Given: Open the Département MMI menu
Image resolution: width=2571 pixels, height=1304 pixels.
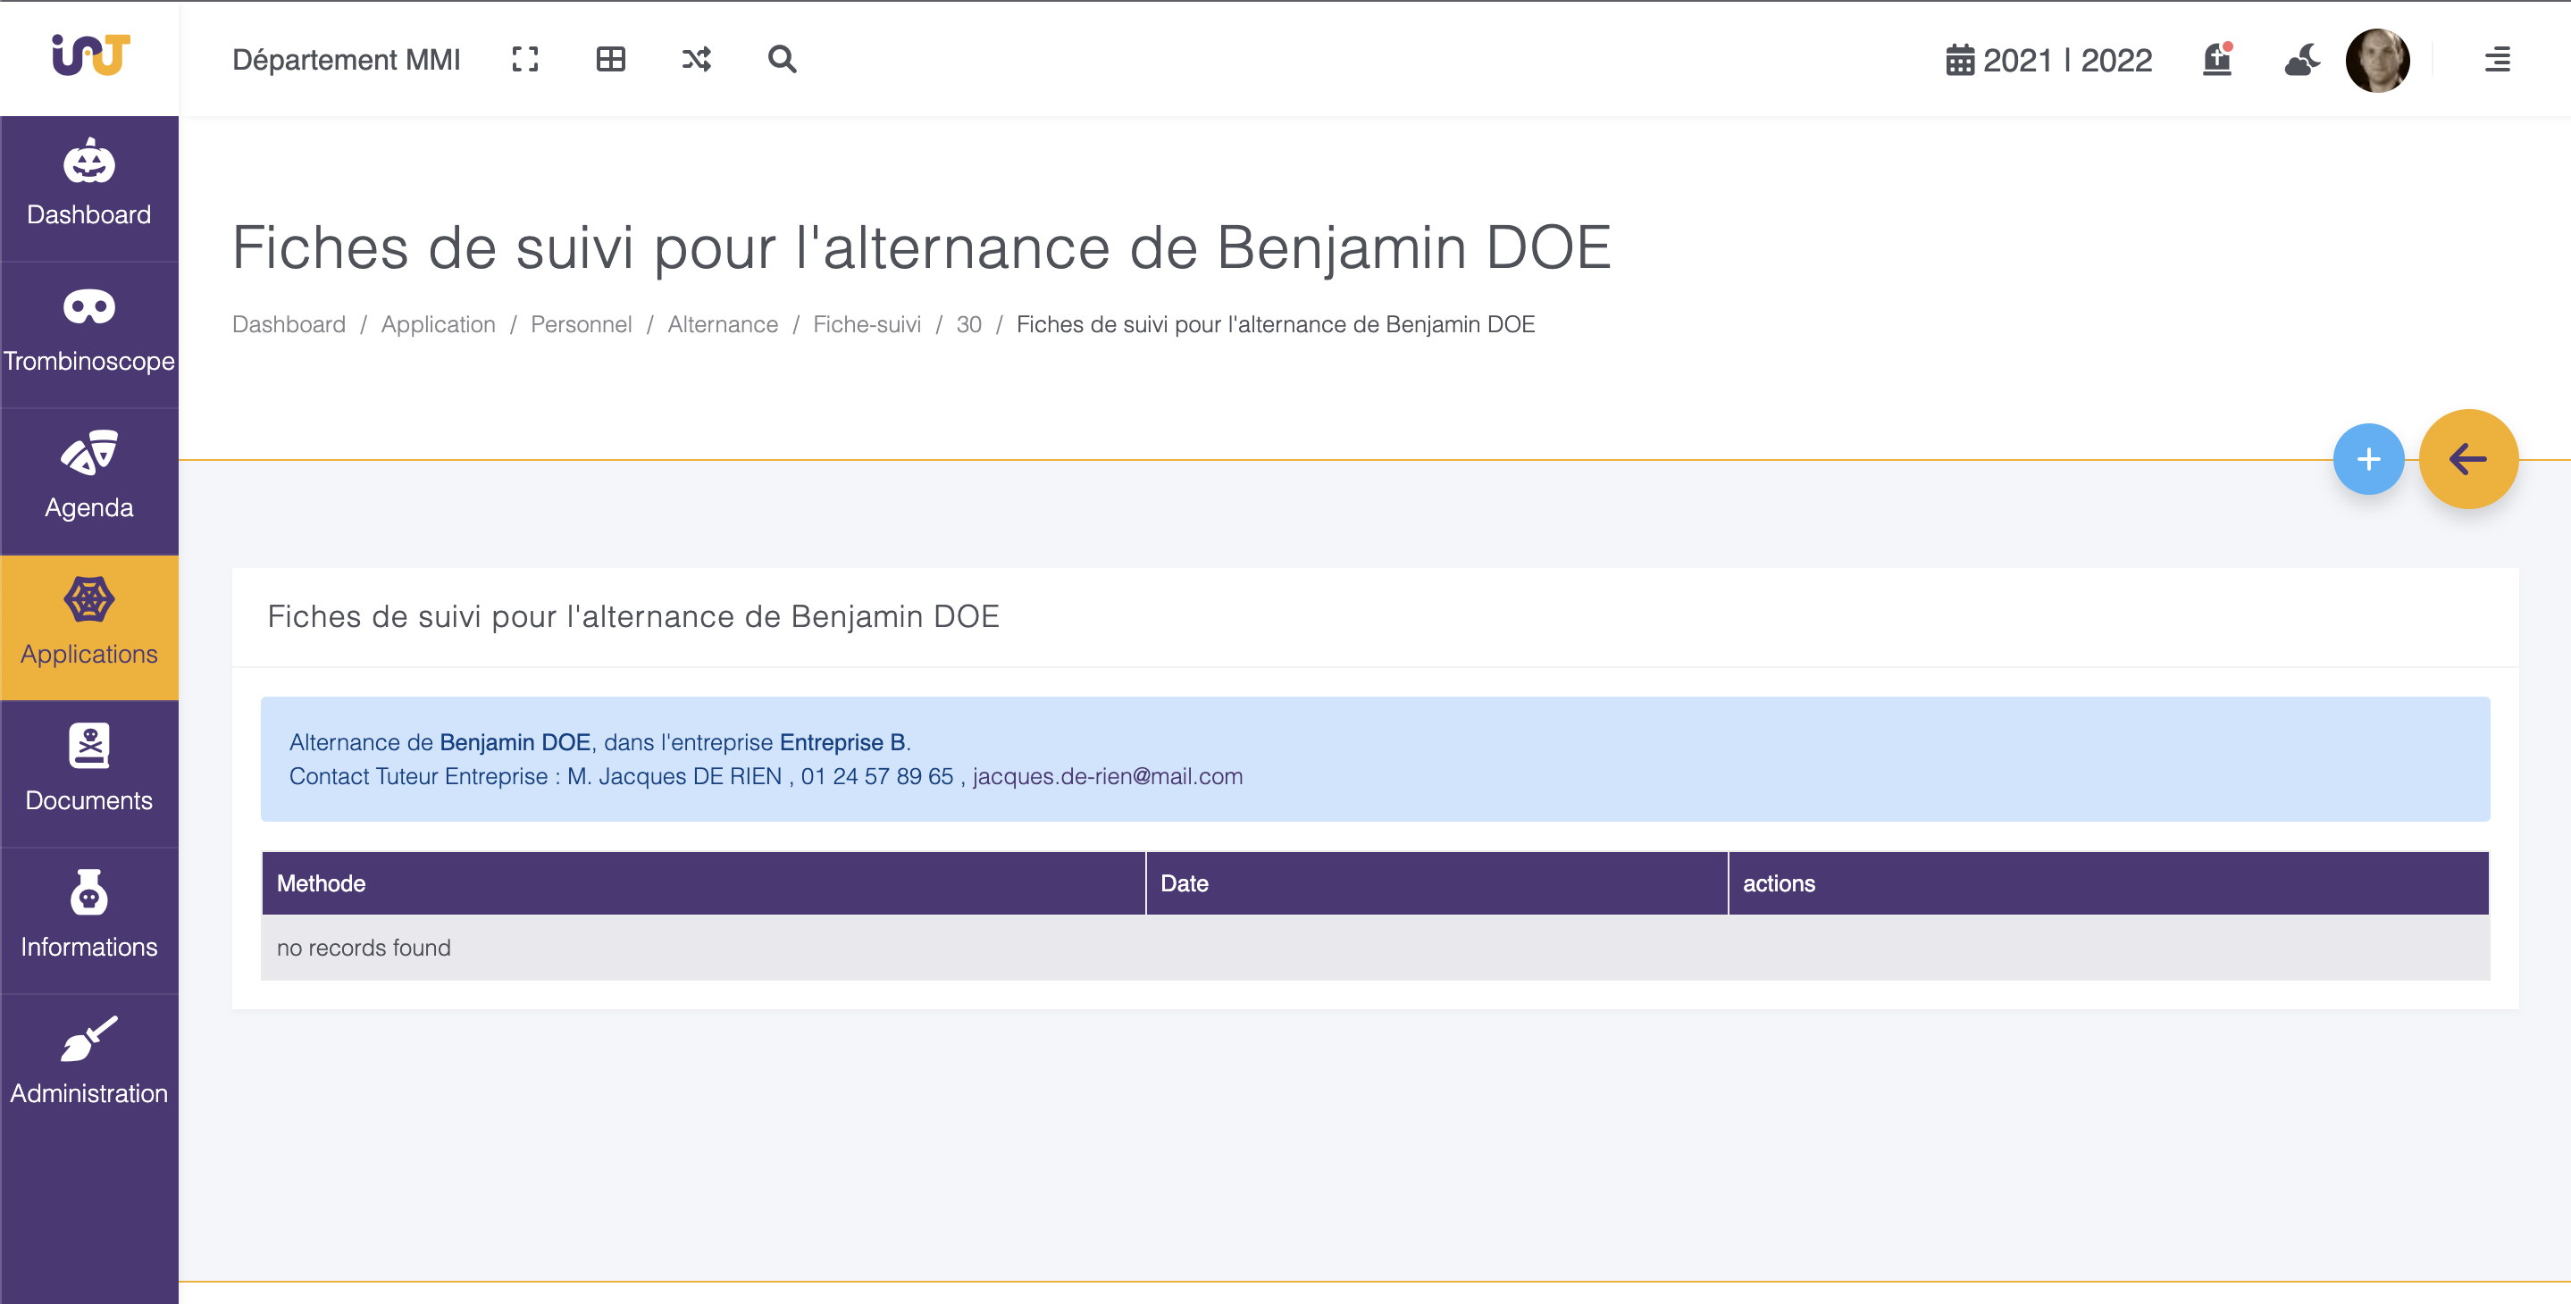Looking at the screenshot, I should [346, 59].
